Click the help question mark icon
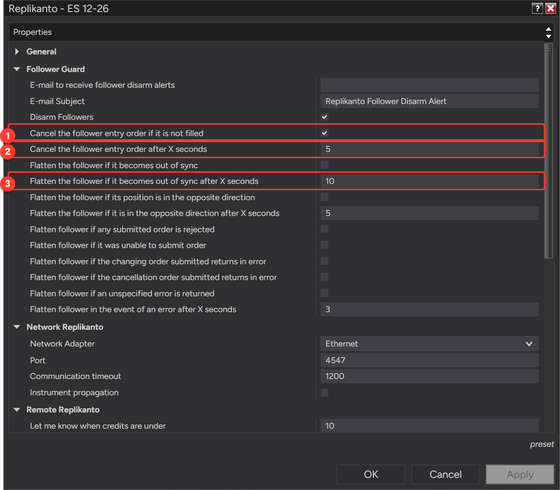560x490 pixels. 537,8
